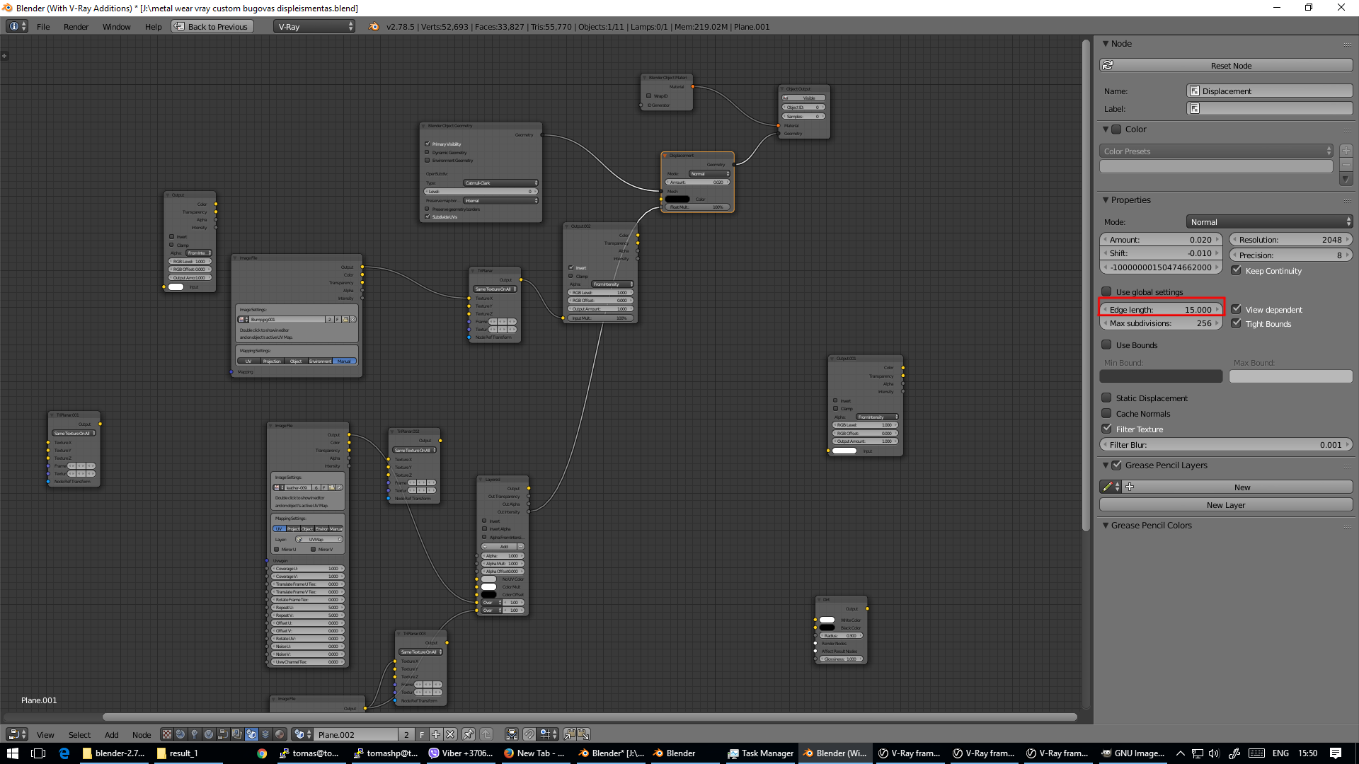Select the shaded sphere icon in header

(x=280, y=734)
